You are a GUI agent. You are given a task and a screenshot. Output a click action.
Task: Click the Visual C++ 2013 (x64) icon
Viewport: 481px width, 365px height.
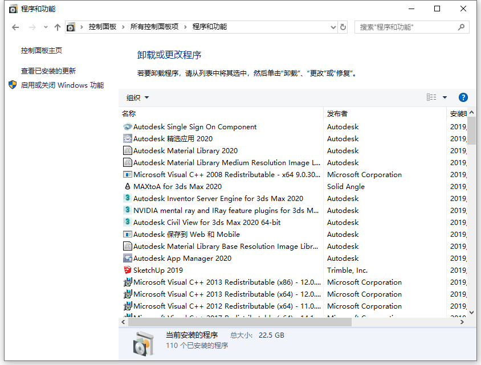tap(127, 294)
